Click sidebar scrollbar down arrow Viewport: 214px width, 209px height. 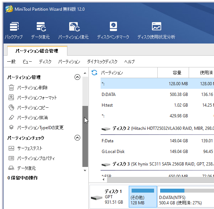point(85,170)
